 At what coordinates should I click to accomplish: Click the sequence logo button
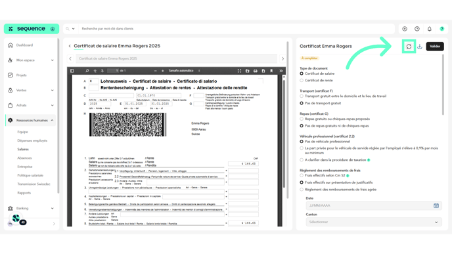[x=32, y=29]
